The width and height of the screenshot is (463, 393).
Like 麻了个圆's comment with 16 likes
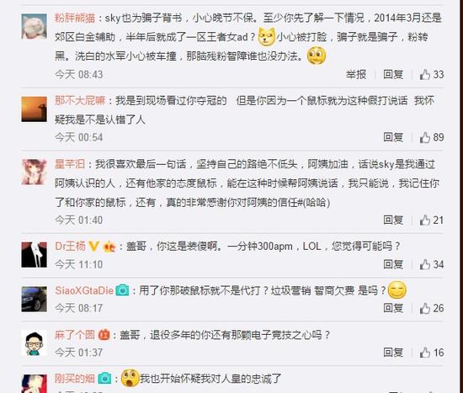[431, 353]
